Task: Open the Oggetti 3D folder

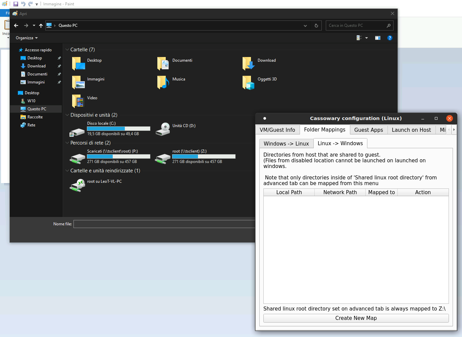Action: tap(260, 82)
